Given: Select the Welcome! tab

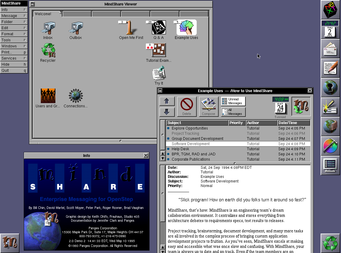Looking at the screenshot, I should [x=46, y=14].
